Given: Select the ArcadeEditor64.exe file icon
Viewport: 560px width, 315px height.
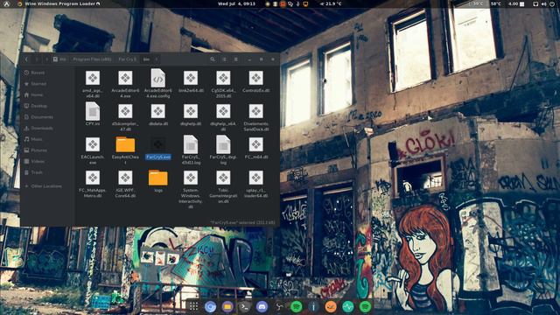Looking at the screenshot, I should tap(125, 78).
